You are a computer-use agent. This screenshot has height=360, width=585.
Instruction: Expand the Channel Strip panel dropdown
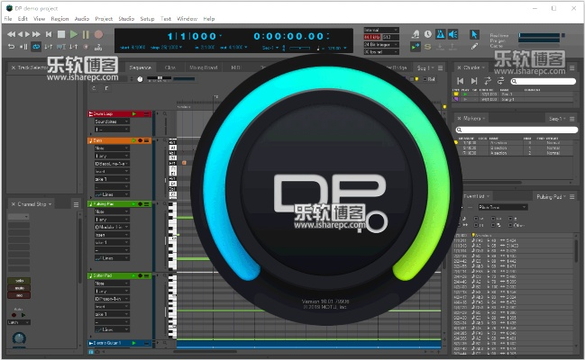(51, 204)
